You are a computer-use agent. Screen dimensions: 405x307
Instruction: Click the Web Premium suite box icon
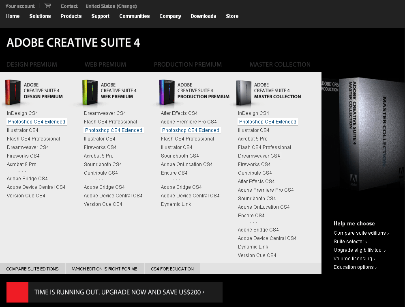(91, 92)
